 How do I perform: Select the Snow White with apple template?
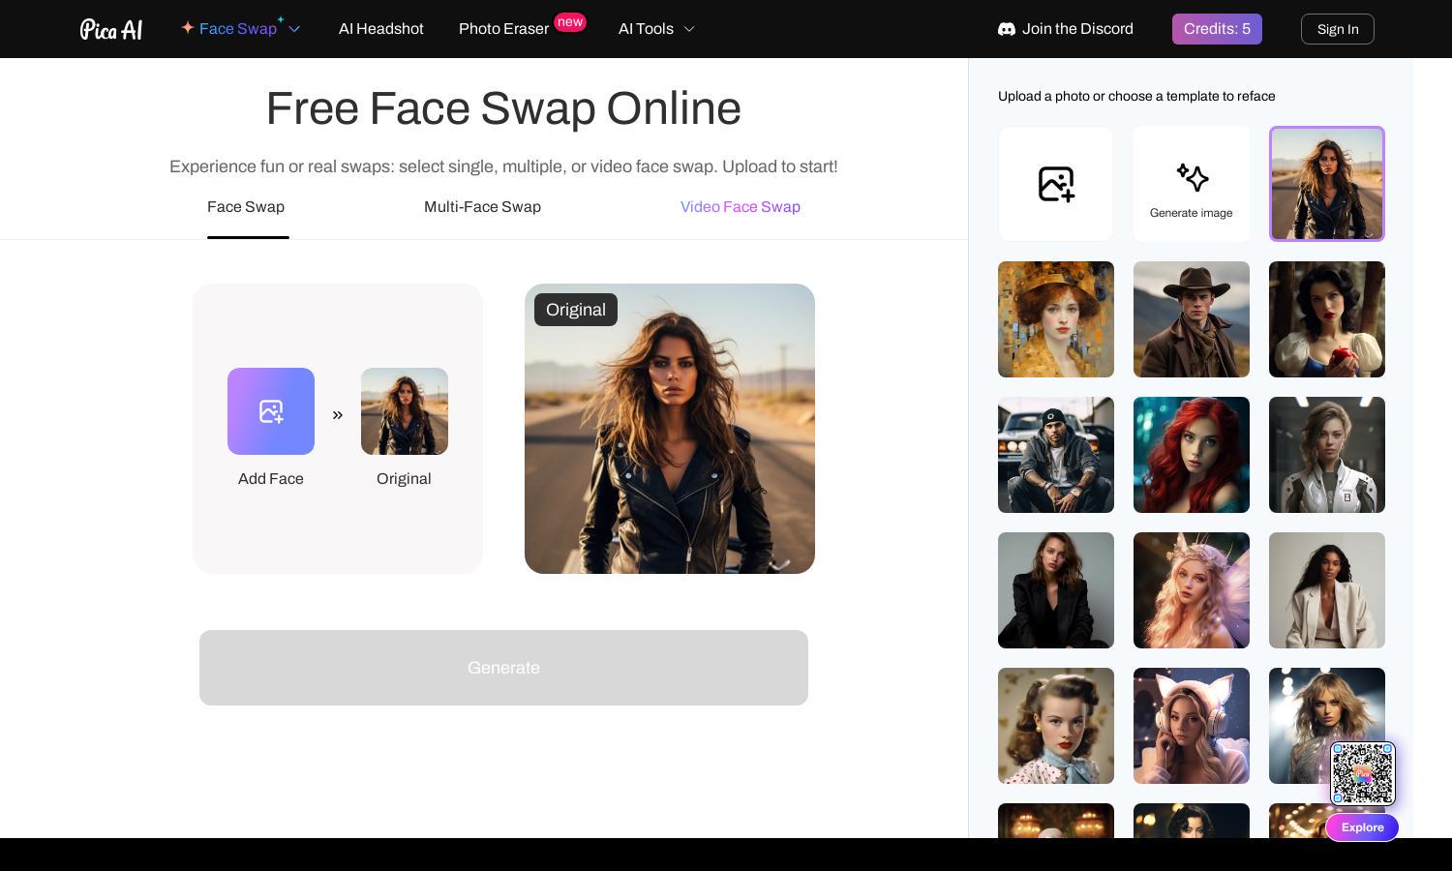click(1327, 319)
